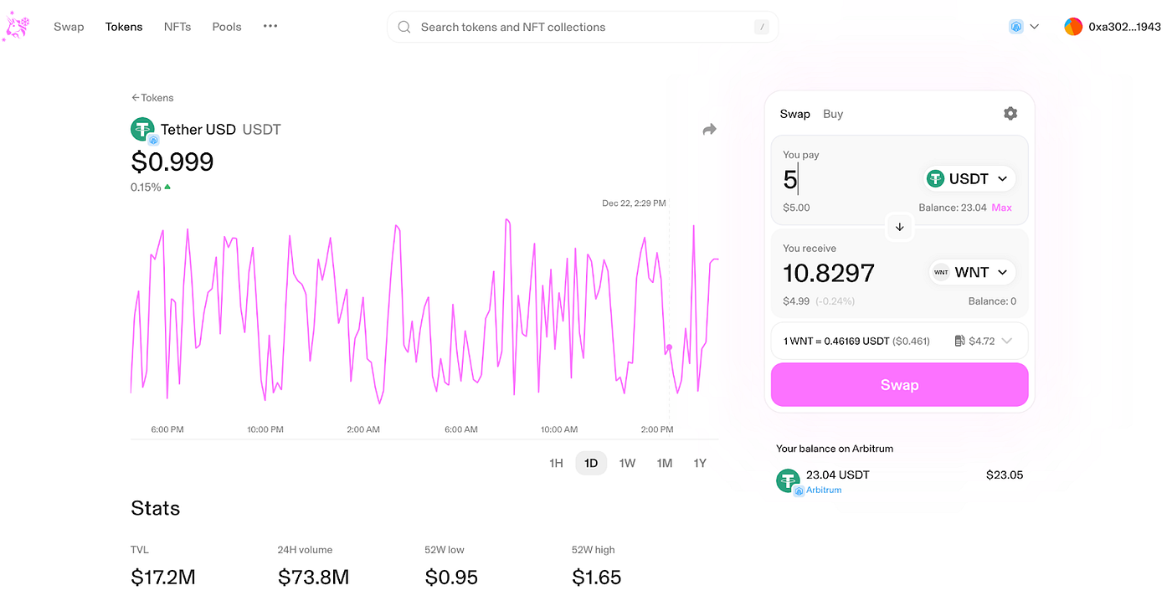
Task: Click the Arbitrum network icon in header
Action: (1016, 27)
